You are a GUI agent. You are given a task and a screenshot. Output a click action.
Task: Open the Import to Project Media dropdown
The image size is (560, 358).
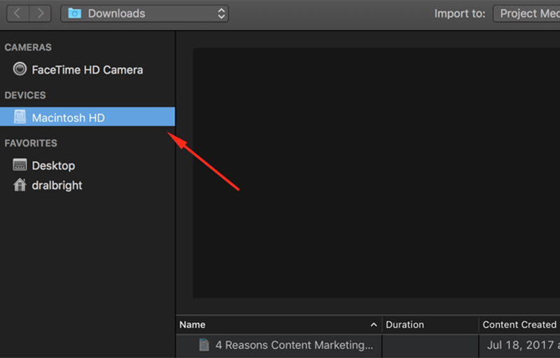tap(526, 13)
